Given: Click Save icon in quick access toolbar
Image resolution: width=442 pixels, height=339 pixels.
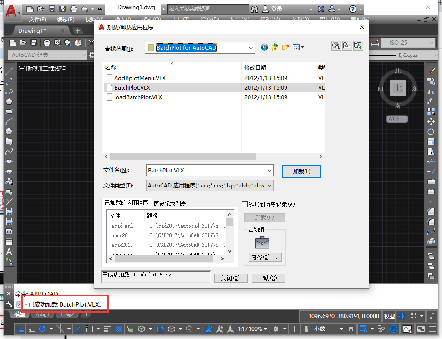Looking at the screenshot, I should 52,9.
